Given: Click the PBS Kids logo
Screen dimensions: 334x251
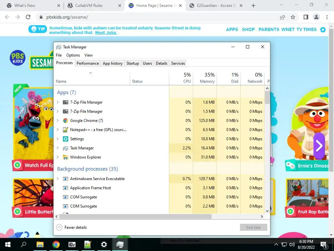Looking at the screenshot, I should pyautogui.click(x=18, y=58).
